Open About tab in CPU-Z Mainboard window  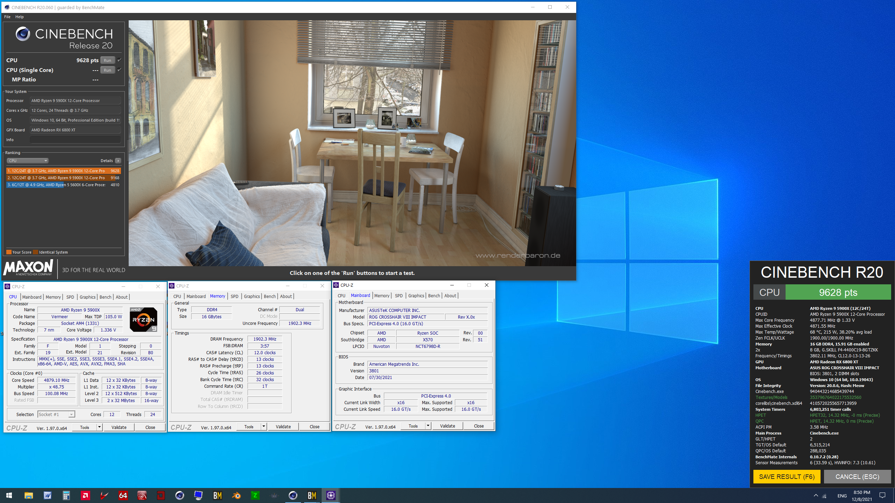[450, 296]
